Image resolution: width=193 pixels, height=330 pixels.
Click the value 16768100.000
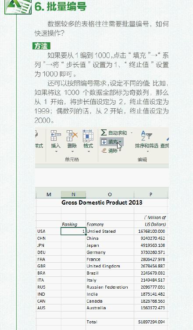click(152, 231)
